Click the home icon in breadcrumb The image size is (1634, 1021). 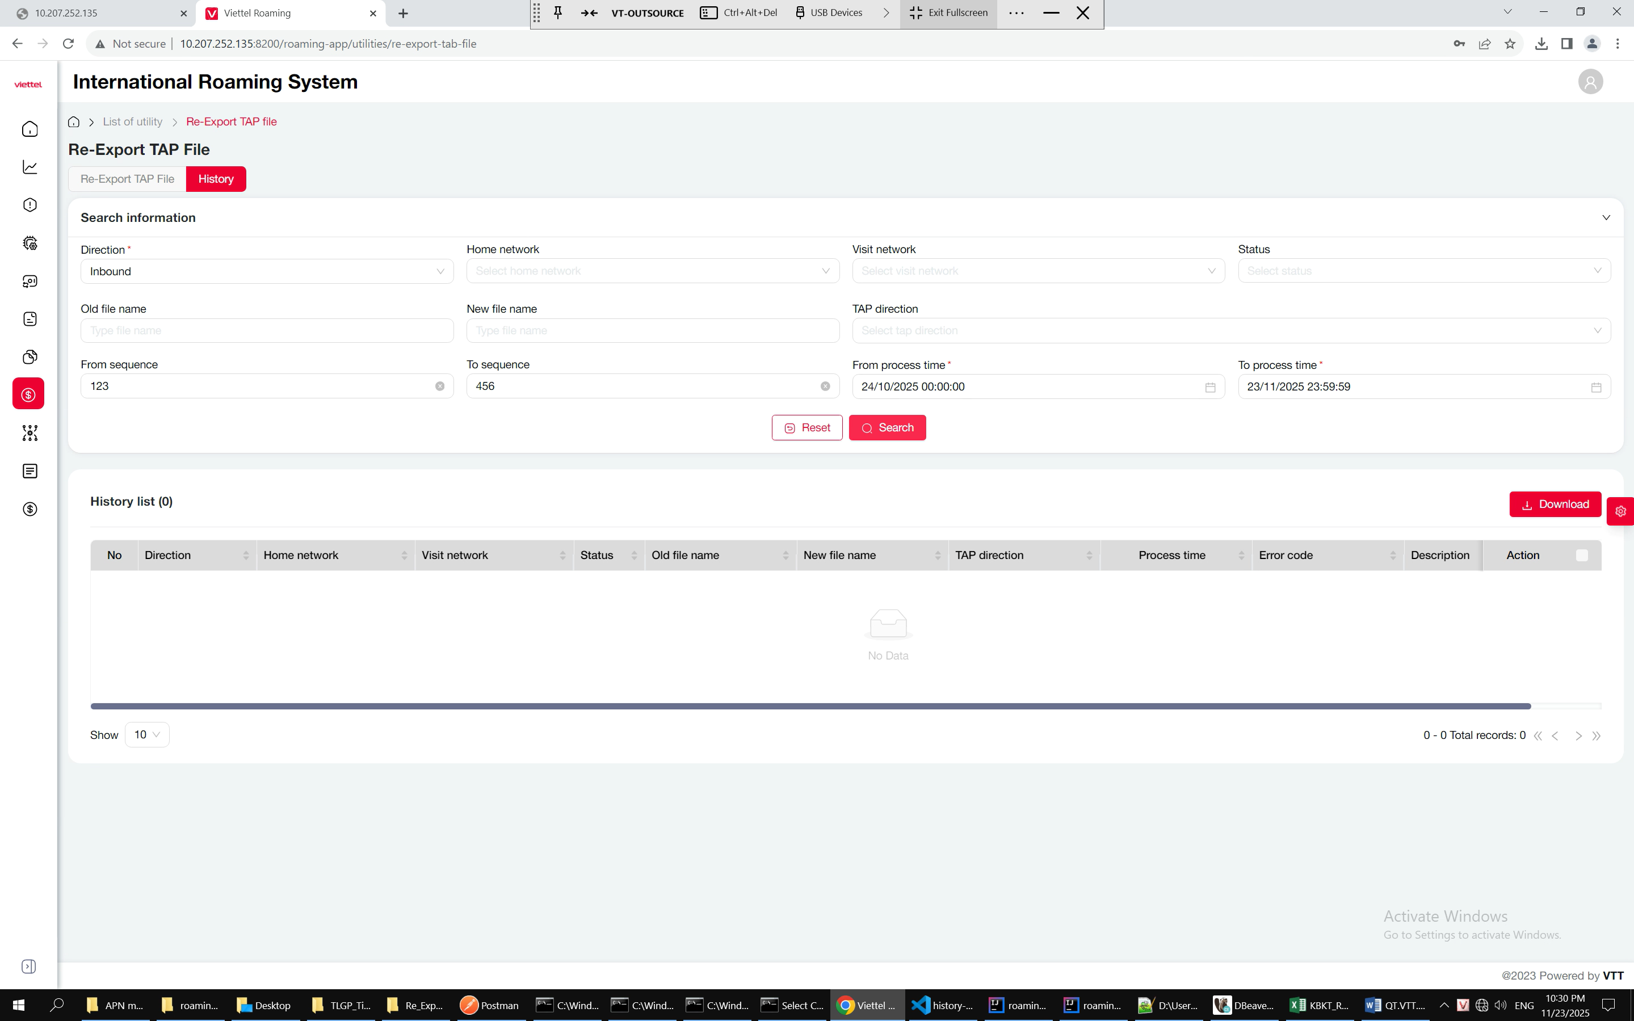tap(74, 121)
